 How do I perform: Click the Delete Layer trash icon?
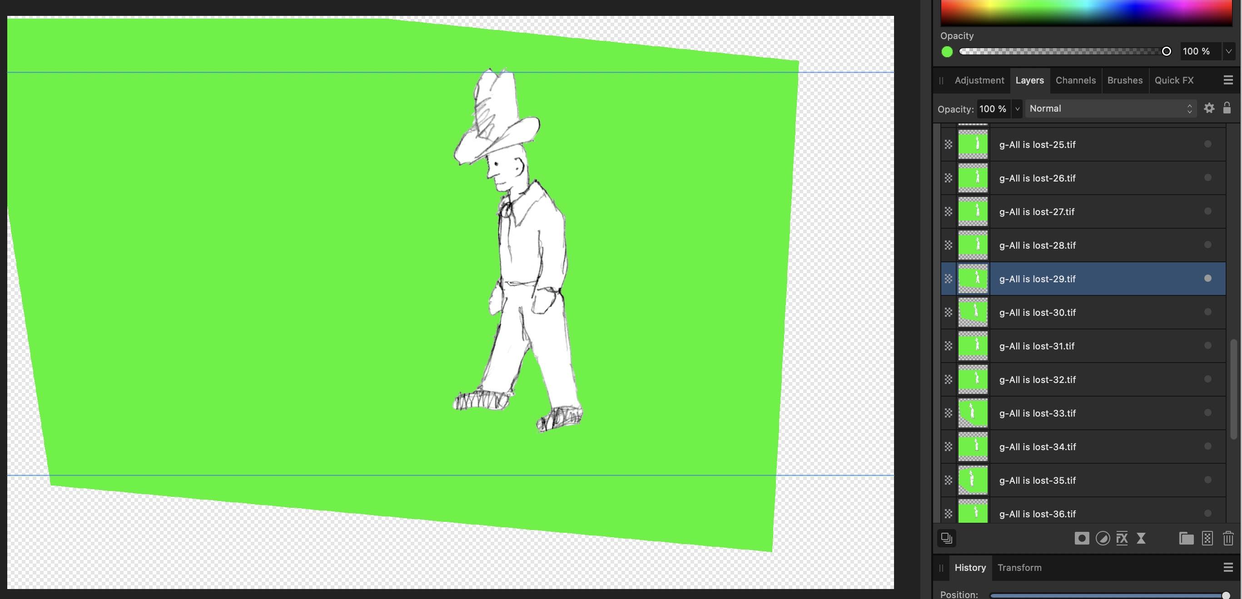coord(1228,538)
